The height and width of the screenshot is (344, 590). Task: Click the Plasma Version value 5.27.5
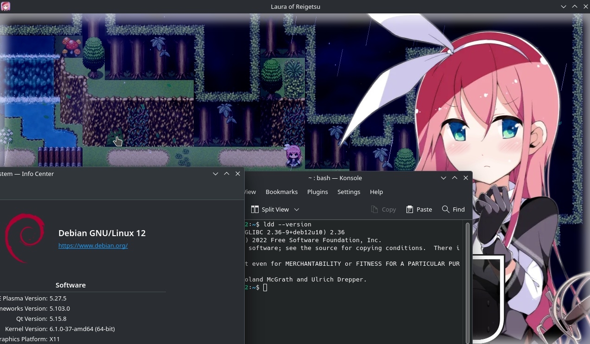(x=58, y=299)
